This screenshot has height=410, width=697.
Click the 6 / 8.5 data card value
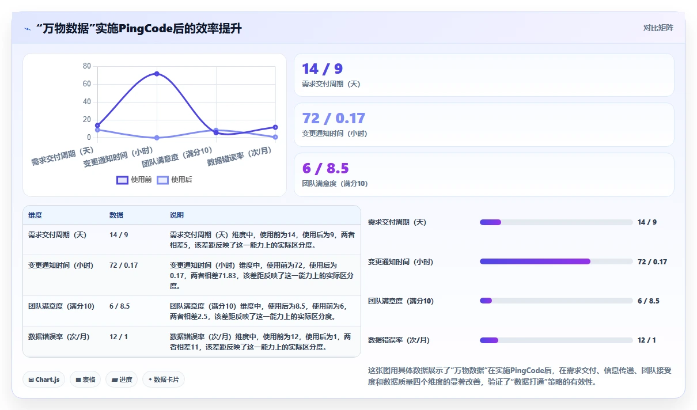point(325,168)
